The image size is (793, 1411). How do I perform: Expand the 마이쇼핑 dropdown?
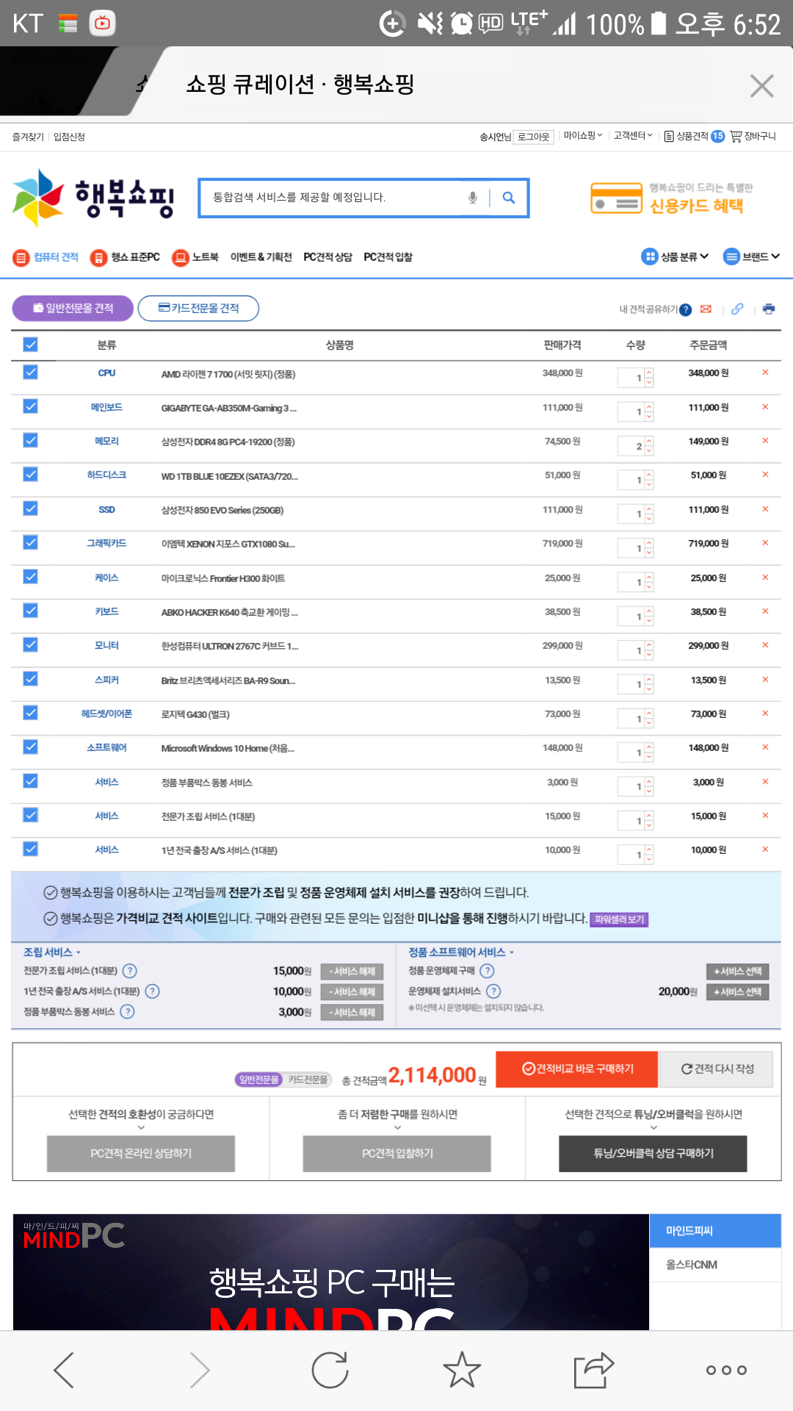(x=583, y=136)
